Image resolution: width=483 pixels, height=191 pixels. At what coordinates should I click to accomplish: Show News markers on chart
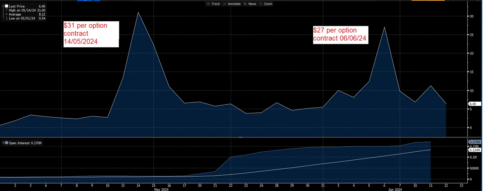[x=250, y=4]
